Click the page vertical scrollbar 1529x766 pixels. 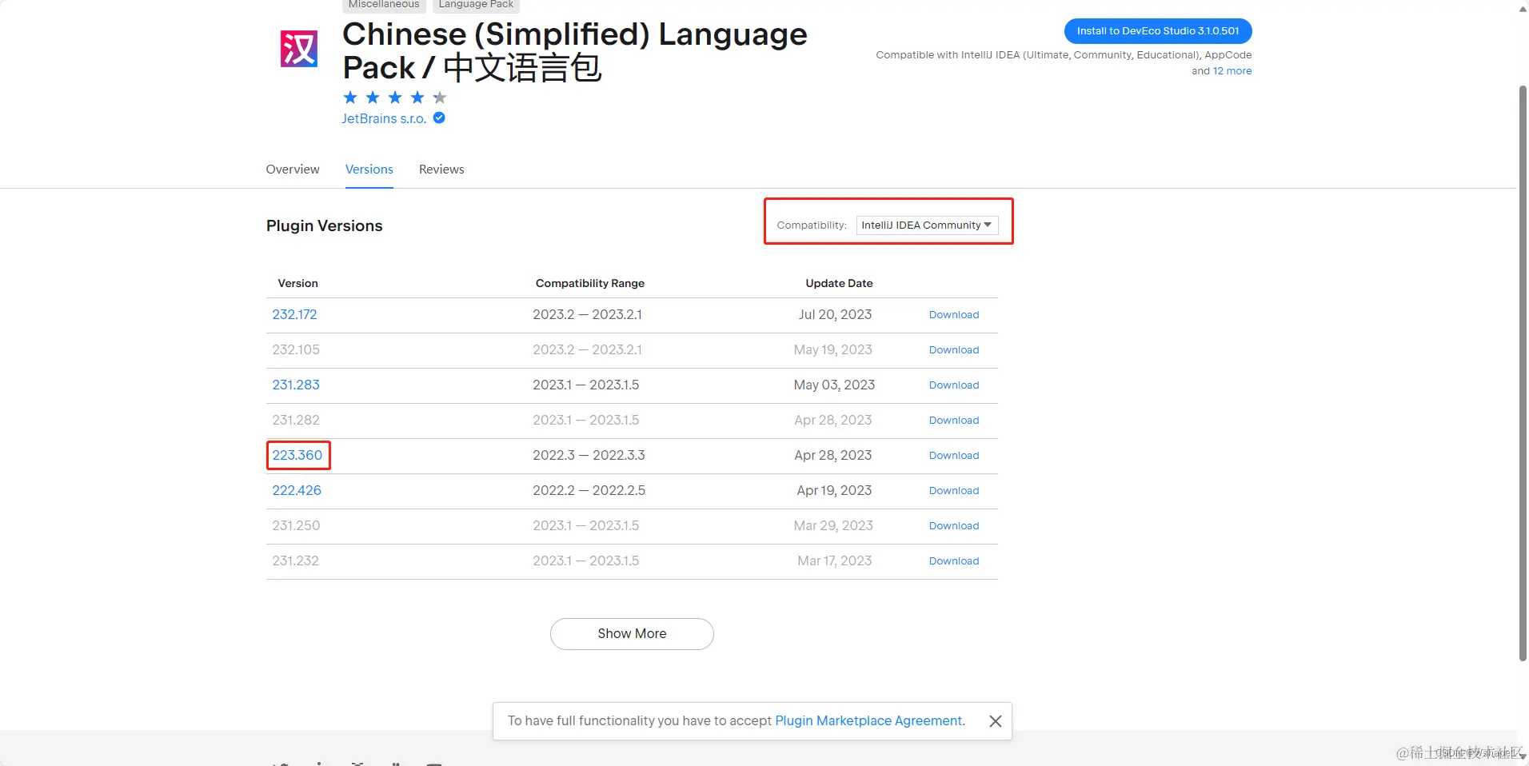[x=1523, y=372]
